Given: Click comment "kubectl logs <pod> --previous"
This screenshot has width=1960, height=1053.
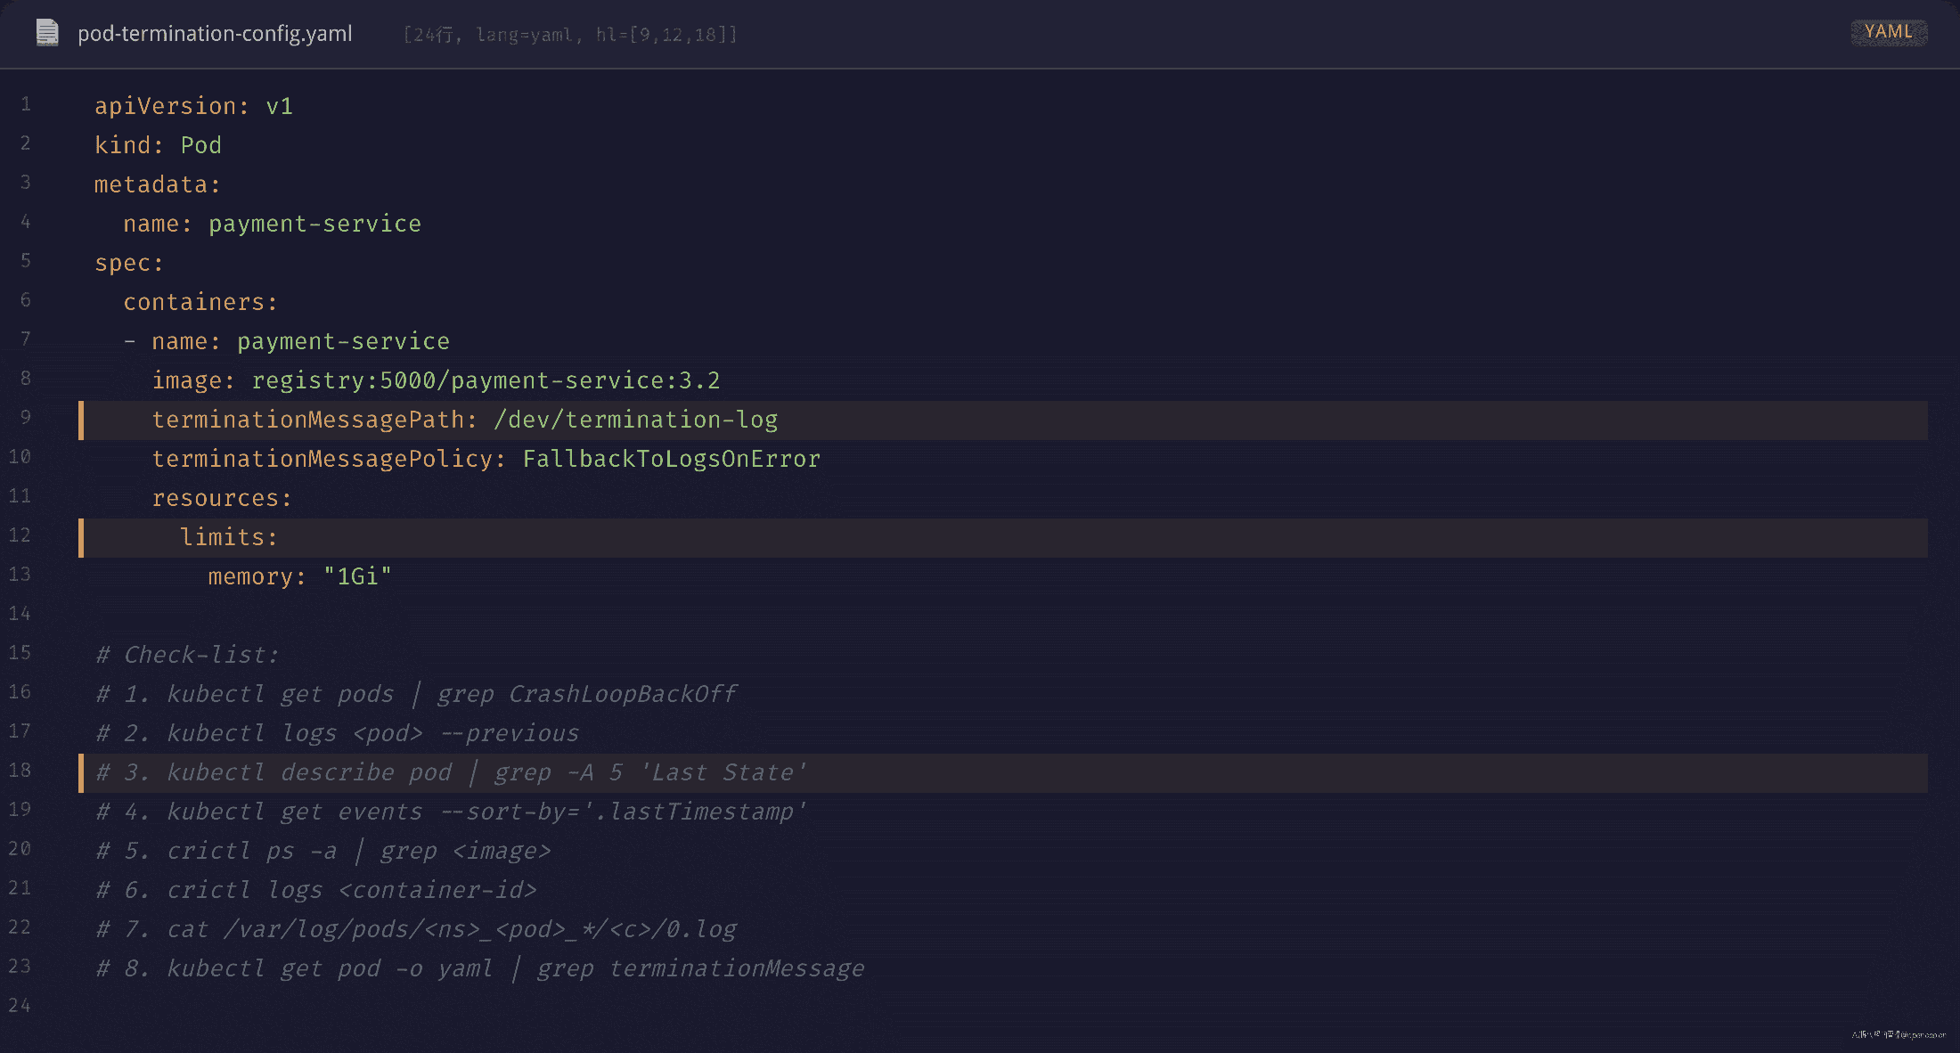Looking at the screenshot, I should click(337, 733).
